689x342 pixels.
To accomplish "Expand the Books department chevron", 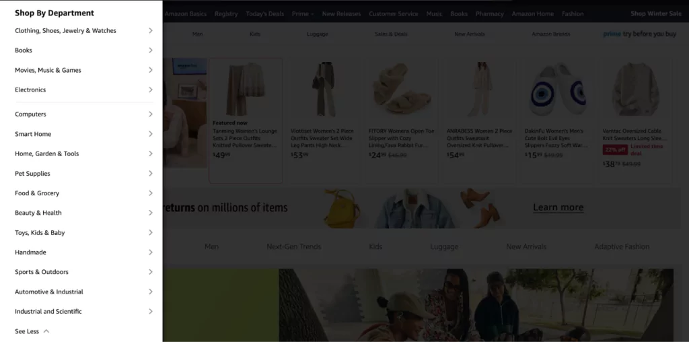I will point(150,50).
